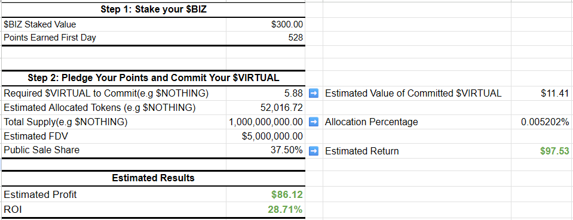Click the 'Step 2: Pledge Your Points' header

[154, 78]
